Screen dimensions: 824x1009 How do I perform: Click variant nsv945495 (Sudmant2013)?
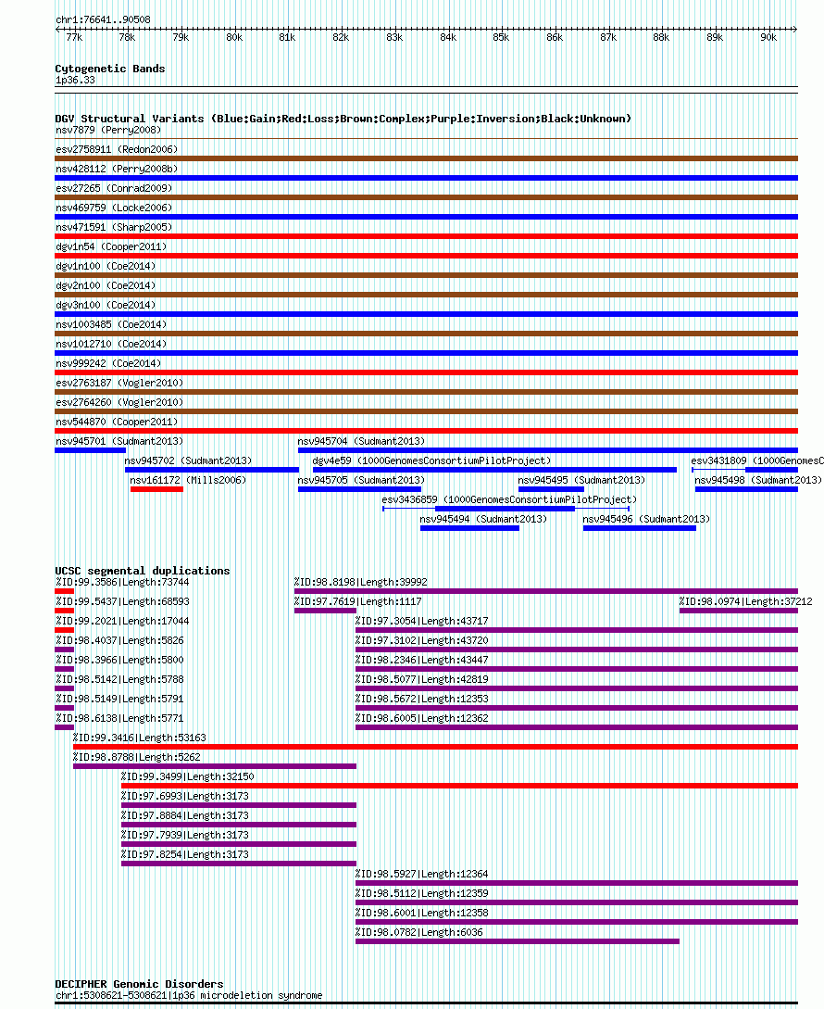(581, 480)
